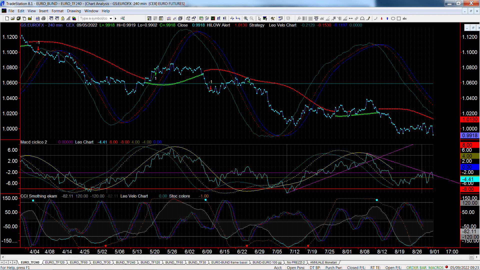This screenshot has width=480, height=270.
Task: Open the Format menu
Action: tap(57, 11)
